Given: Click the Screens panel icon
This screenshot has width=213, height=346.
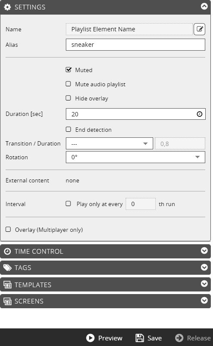Looking at the screenshot, I should (7, 301).
